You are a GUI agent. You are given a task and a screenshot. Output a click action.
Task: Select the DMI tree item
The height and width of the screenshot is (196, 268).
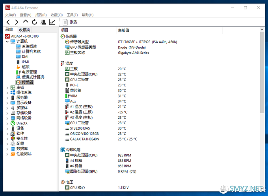[22, 57]
